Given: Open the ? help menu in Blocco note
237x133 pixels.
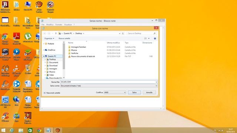Looking at the screenshot, I should [74, 24].
